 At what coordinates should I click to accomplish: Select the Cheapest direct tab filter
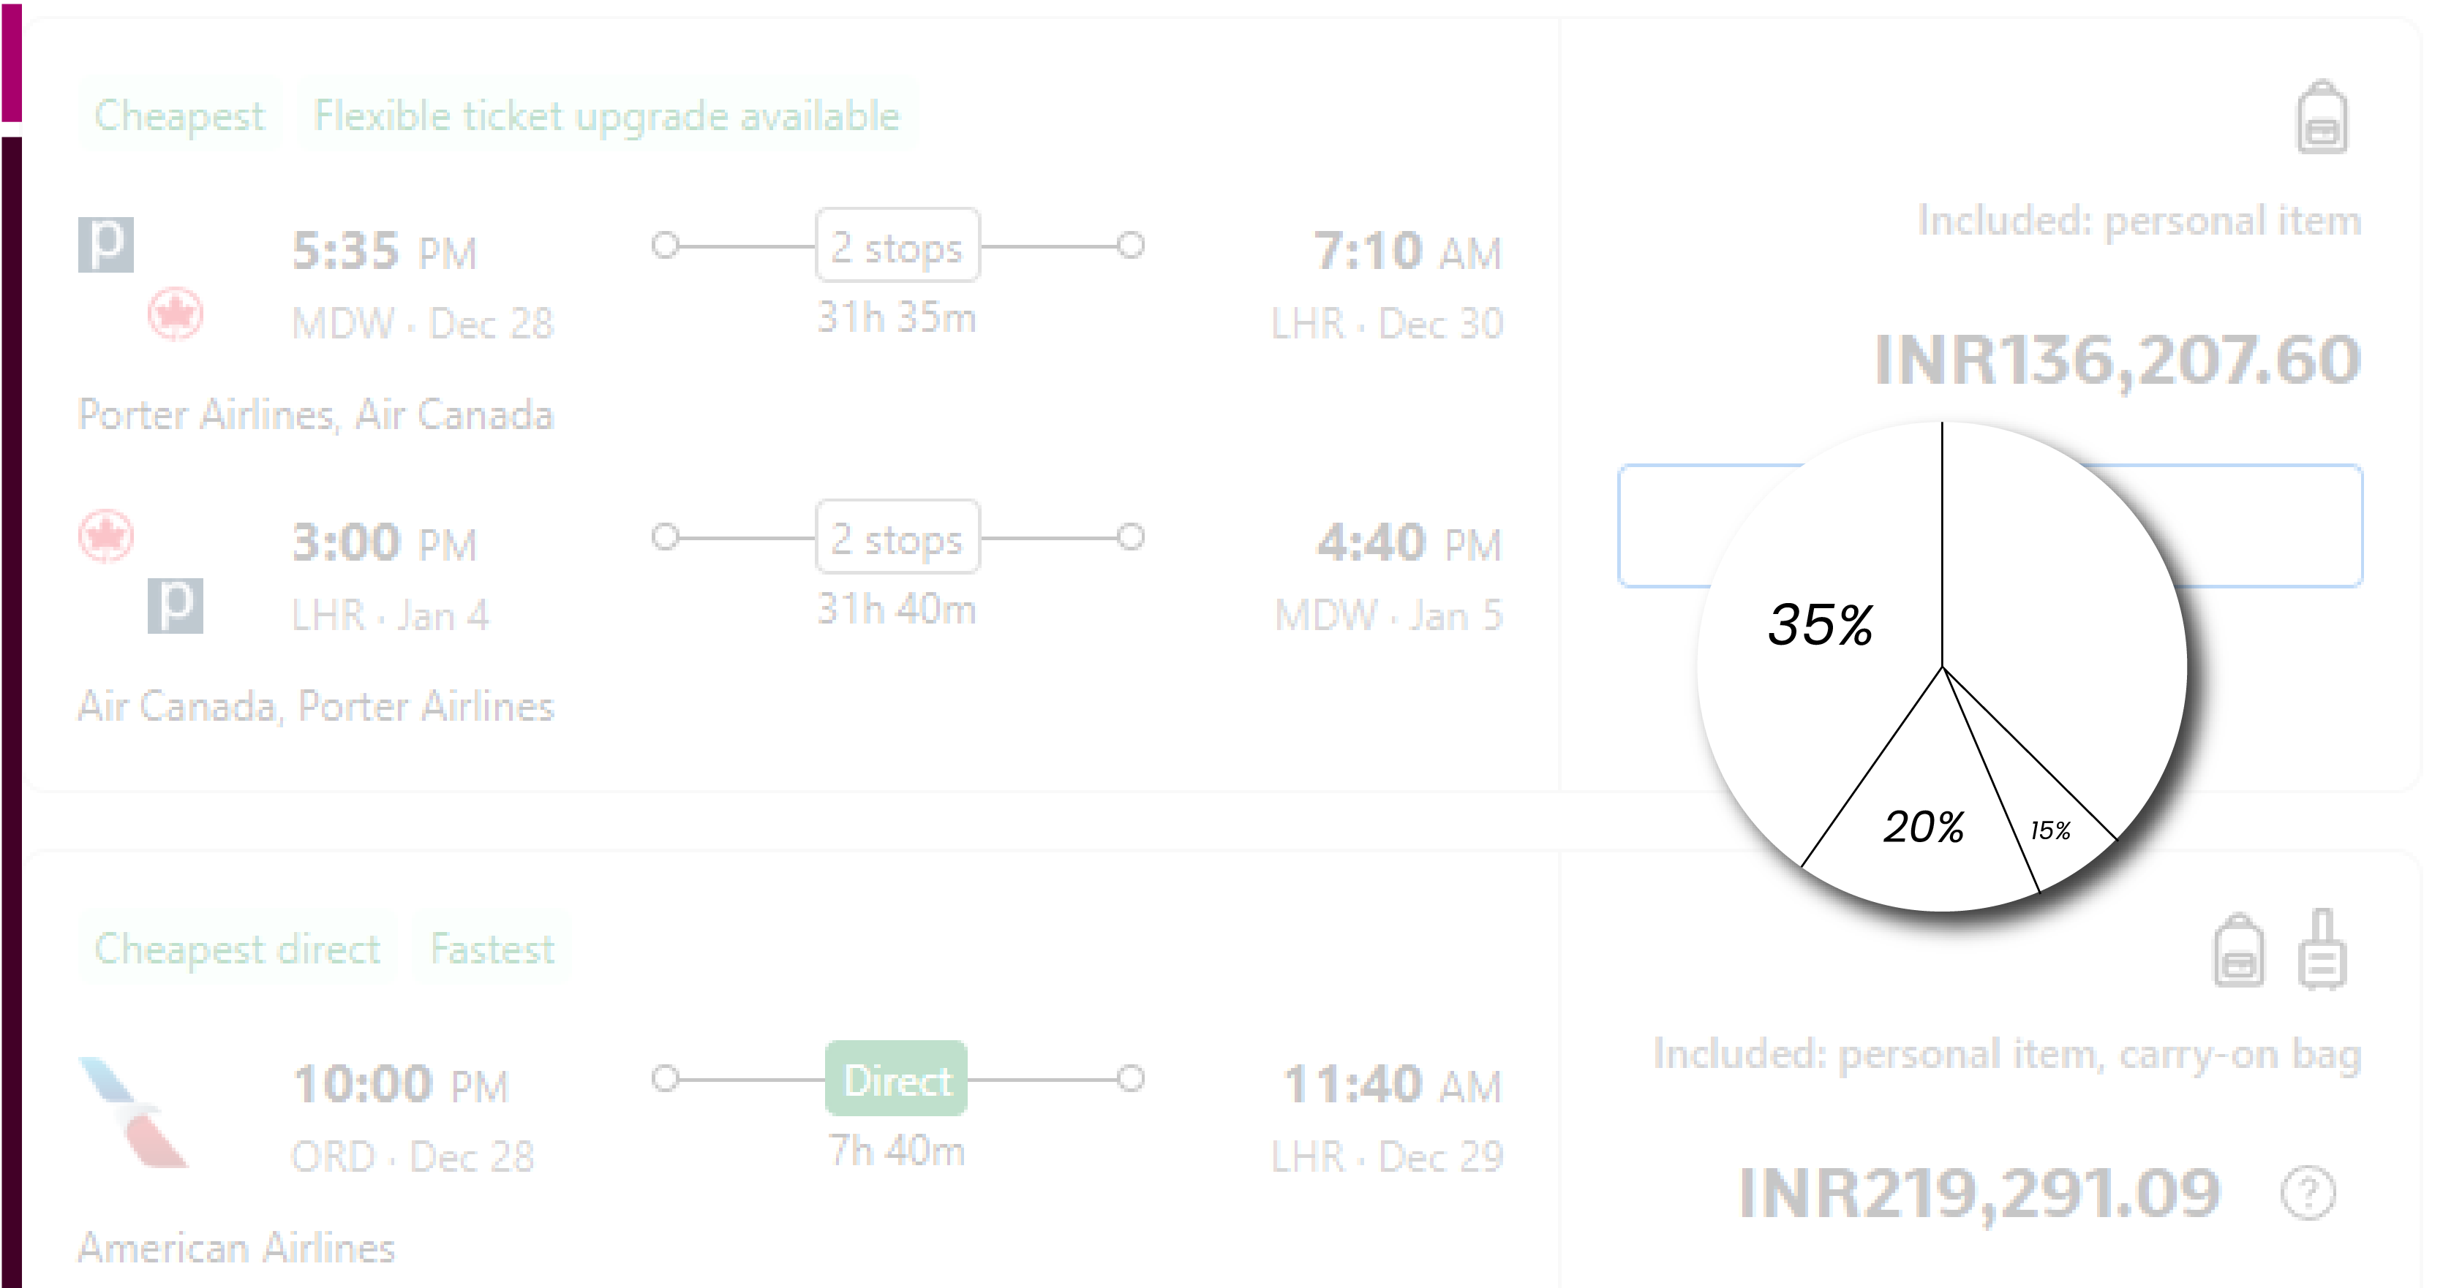click(241, 949)
